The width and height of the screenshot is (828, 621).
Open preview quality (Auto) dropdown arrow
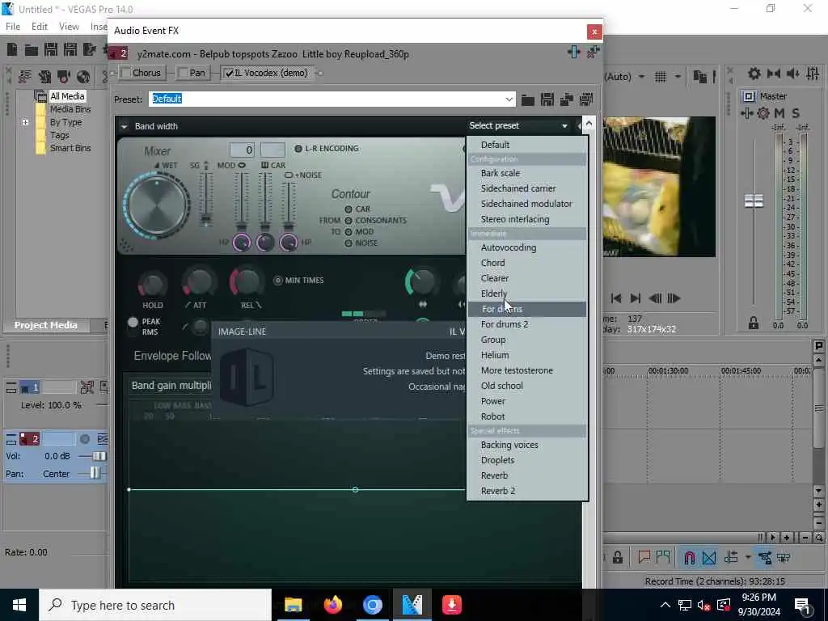[x=641, y=77]
